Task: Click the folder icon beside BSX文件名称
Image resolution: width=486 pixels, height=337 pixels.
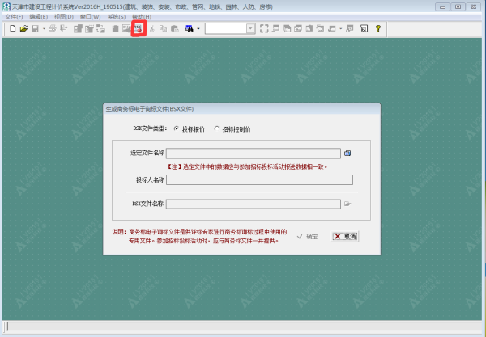Action: 347,204
